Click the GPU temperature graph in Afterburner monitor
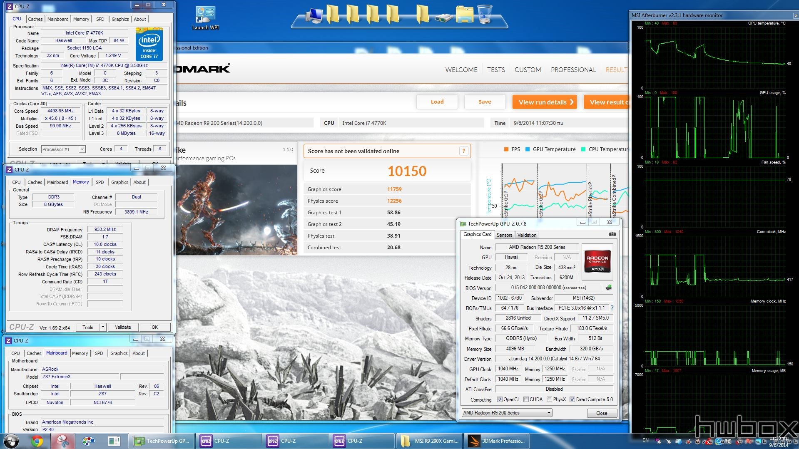 coord(715,58)
